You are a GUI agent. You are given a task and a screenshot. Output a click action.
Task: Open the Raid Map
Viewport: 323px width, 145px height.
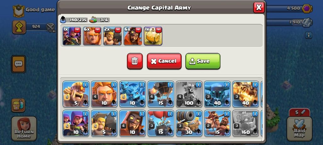coord(296,129)
